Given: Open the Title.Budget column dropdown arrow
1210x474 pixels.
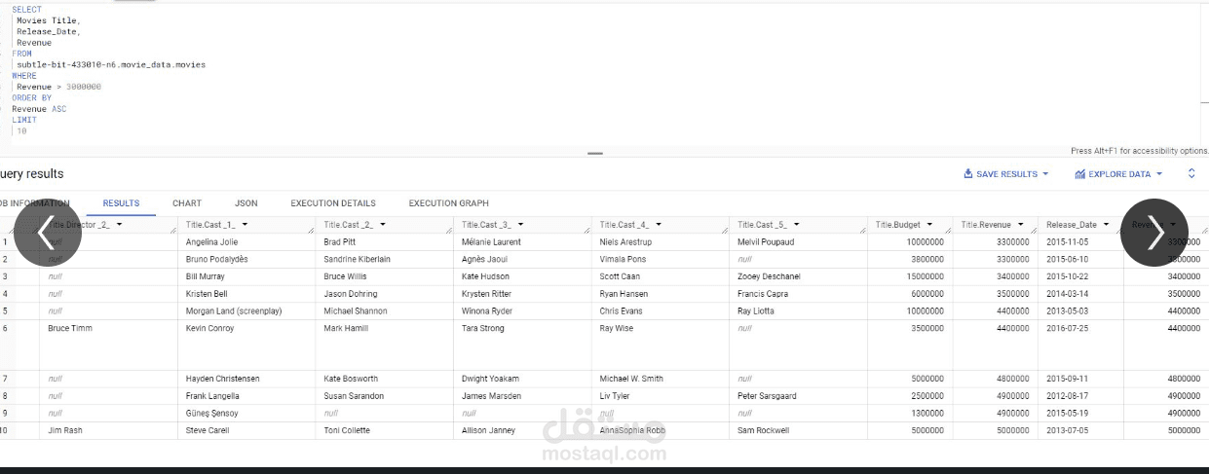Looking at the screenshot, I should 929,225.
